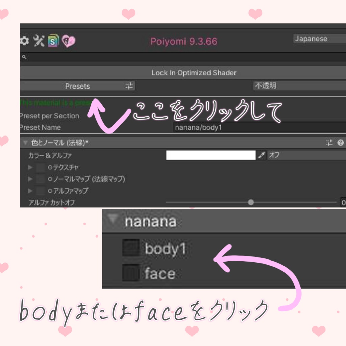346x346 pixels.
Task: Click the face preset thumbnail
Action: (131, 273)
